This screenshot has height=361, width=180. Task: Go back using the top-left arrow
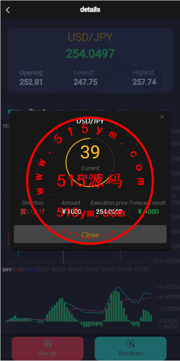click(x=8, y=10)
